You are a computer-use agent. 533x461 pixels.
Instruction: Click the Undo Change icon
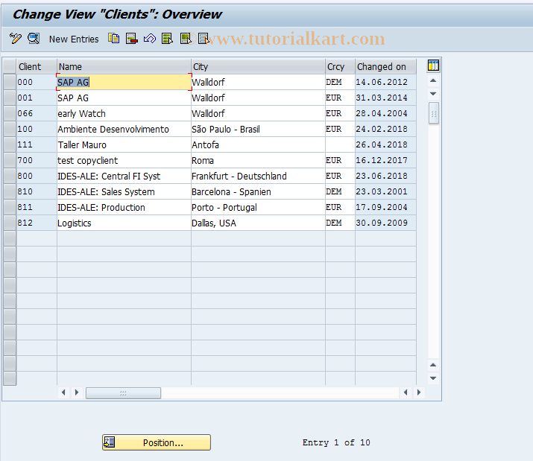150,39
